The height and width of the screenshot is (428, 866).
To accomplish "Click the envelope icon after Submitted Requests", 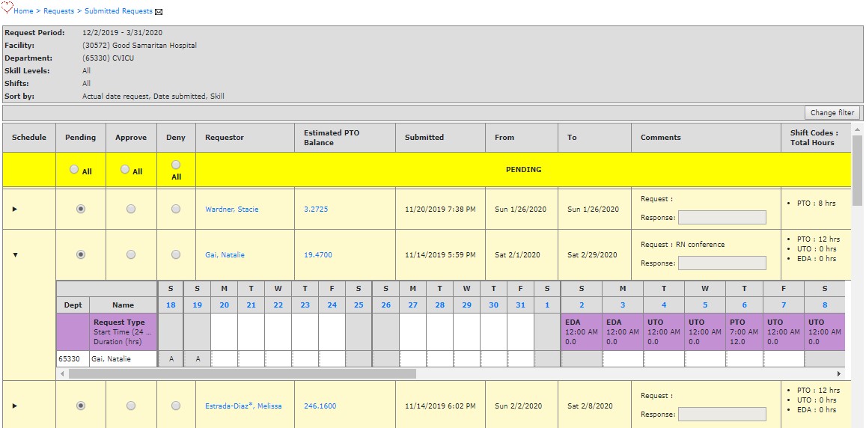I will (x=159, y=12).
